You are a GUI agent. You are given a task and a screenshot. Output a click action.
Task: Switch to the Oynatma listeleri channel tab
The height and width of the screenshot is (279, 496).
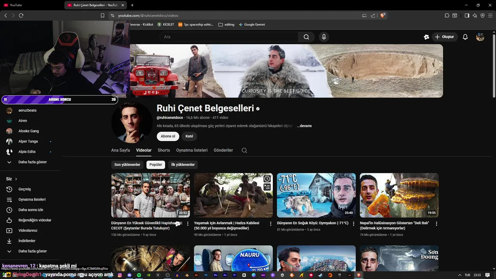192,150
